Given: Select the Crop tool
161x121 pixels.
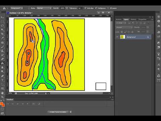Looking at the screenshot, I should coord(2,34).
